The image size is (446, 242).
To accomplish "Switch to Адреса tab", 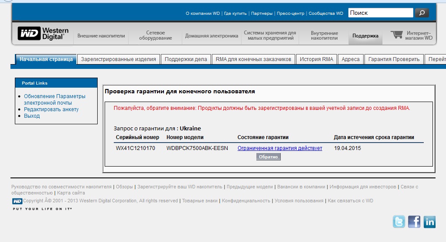I will (x=351, y=59).
